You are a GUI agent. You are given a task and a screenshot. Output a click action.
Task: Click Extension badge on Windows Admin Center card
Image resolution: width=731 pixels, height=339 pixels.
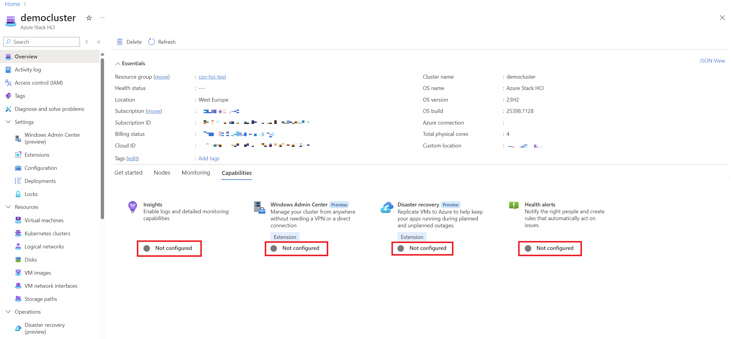coord(285,237)
